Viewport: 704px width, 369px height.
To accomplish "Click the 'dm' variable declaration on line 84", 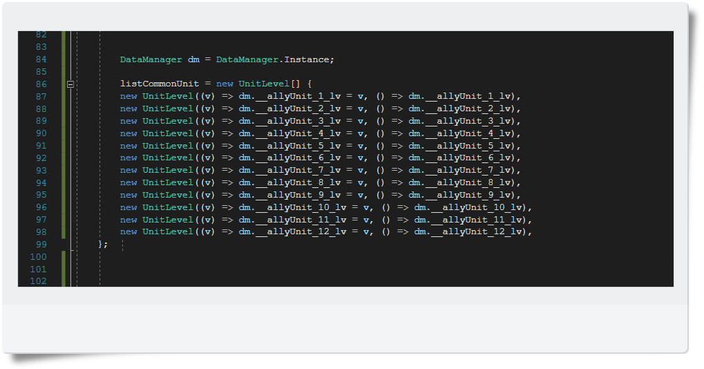I will [x=193, y=59].
